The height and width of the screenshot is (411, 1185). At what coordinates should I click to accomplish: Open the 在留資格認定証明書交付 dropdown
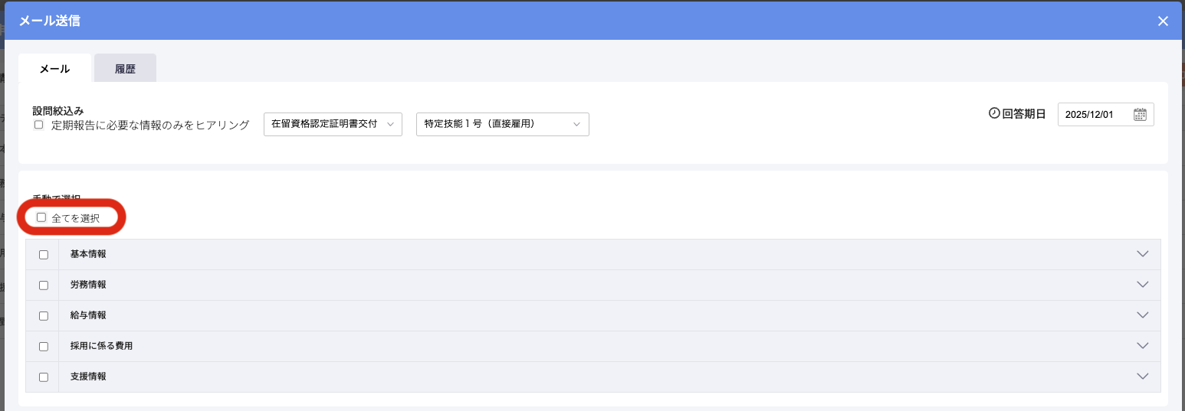coord(332,124)
